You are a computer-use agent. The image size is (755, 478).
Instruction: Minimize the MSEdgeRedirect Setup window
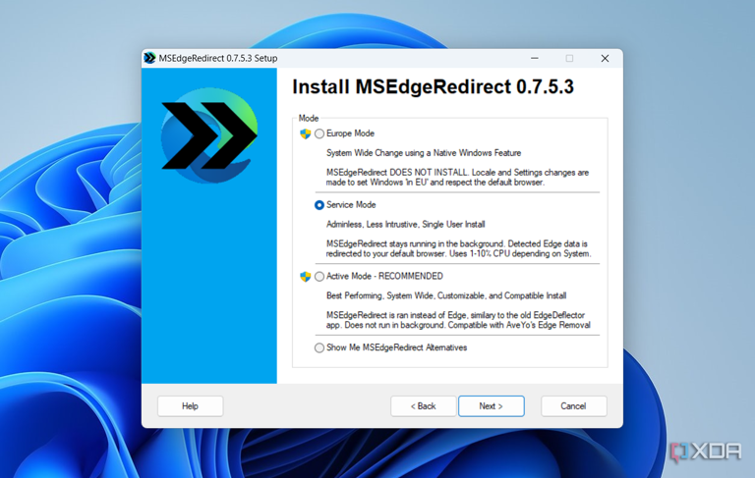[x=535, y=58]
